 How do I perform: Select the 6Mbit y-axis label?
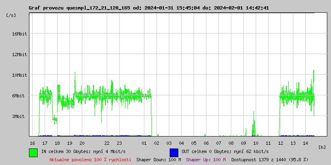click(x=19, y=96)
